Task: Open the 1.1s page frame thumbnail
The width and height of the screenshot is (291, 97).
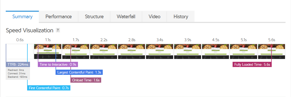Action: click(47, 51)
